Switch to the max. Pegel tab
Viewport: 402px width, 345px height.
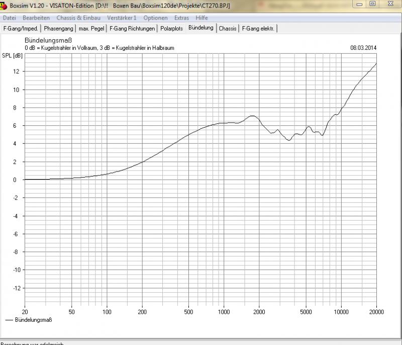[91, 29]
